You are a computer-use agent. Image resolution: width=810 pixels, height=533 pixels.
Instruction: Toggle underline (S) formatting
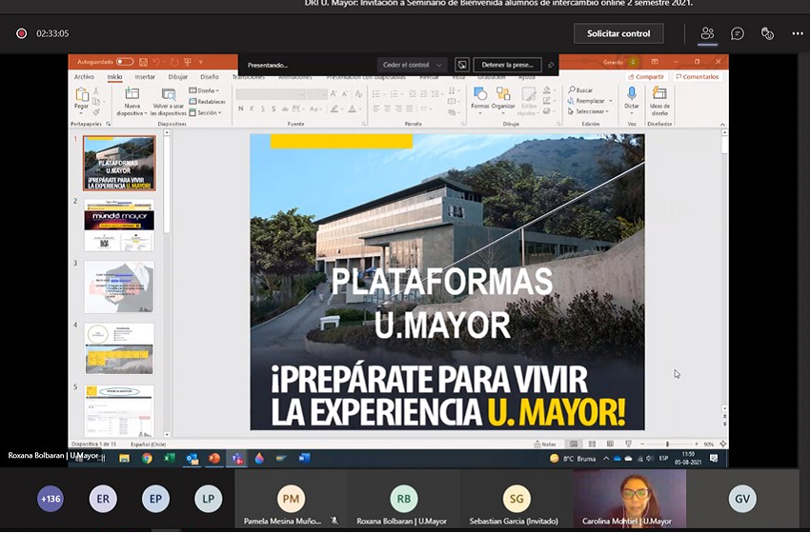[262, 109]
